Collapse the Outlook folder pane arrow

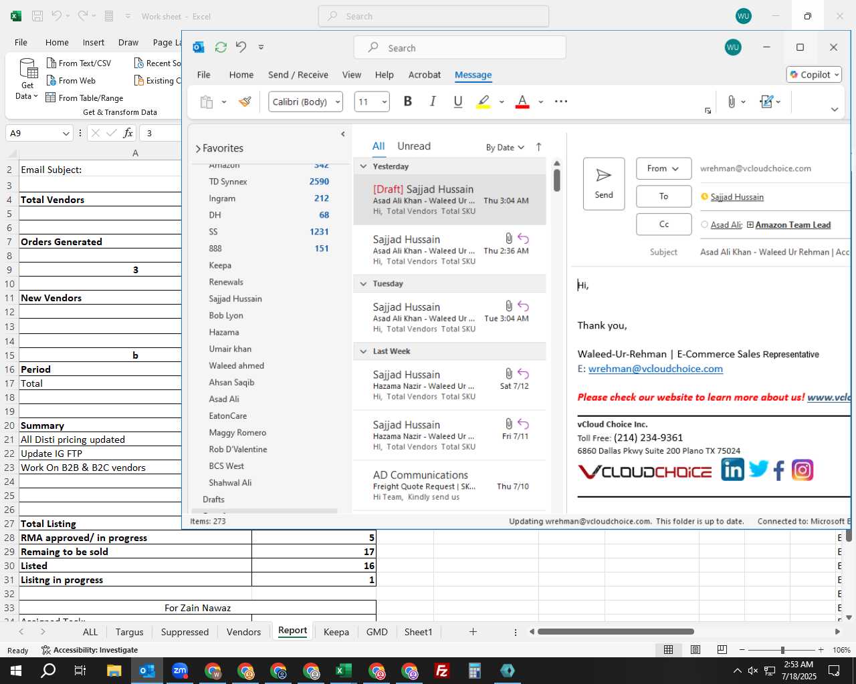click(x=343, y=134)
